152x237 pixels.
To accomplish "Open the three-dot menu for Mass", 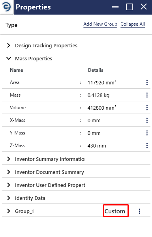I will point(147,95).
